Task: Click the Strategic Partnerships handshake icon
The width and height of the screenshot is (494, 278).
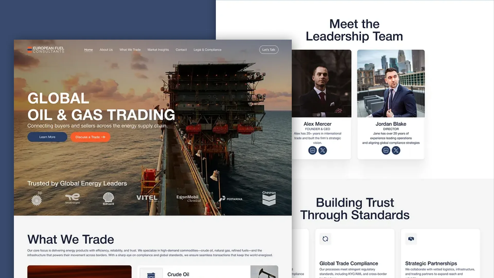Action: (x=411, y=239)
